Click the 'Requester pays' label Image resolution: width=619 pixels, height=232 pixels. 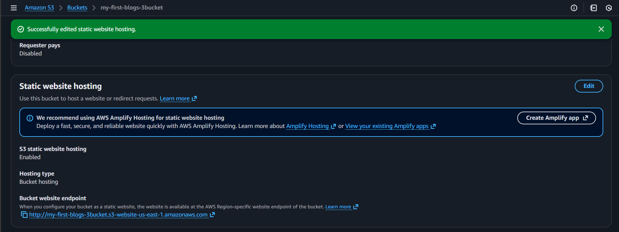[40, 45]
